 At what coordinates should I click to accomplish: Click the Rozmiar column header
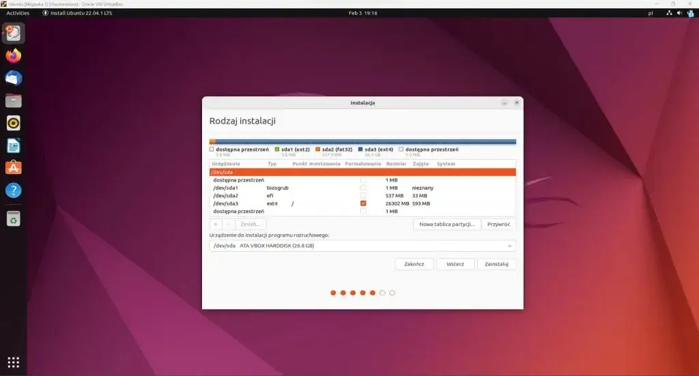[397, 164]
